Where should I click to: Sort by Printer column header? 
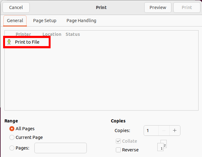tap(23, 34)
